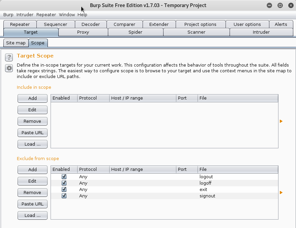
Task: Click Include table Host / IP range header
Action: coord(143,98)
